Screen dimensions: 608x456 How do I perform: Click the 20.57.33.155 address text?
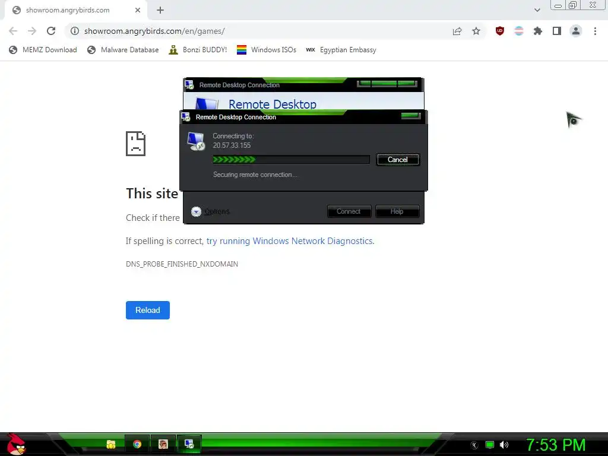(232, 145)
